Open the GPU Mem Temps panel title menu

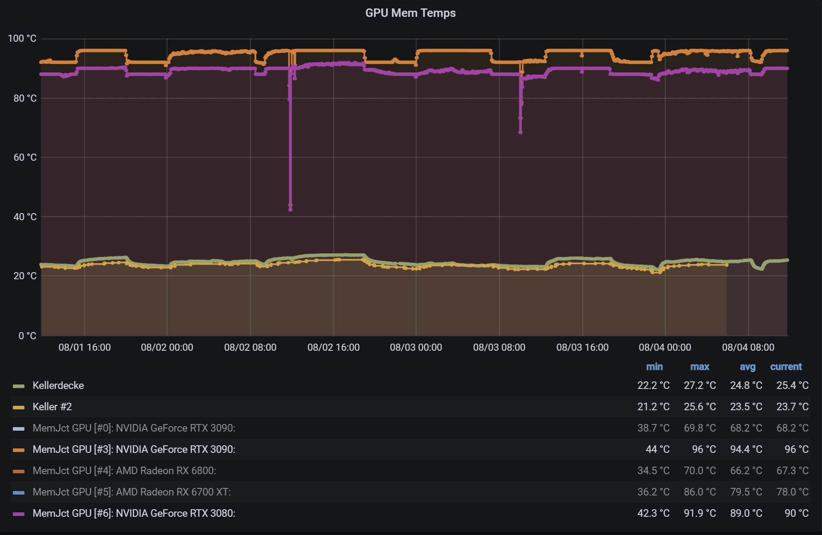click(x=410, y=13)
